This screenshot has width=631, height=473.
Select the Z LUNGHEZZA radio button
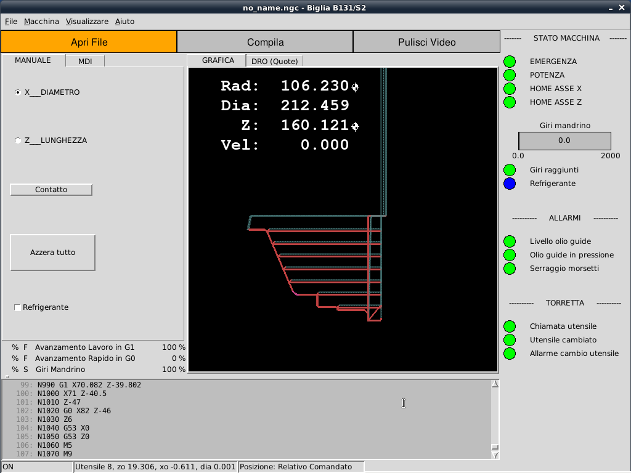coord(18,140)
